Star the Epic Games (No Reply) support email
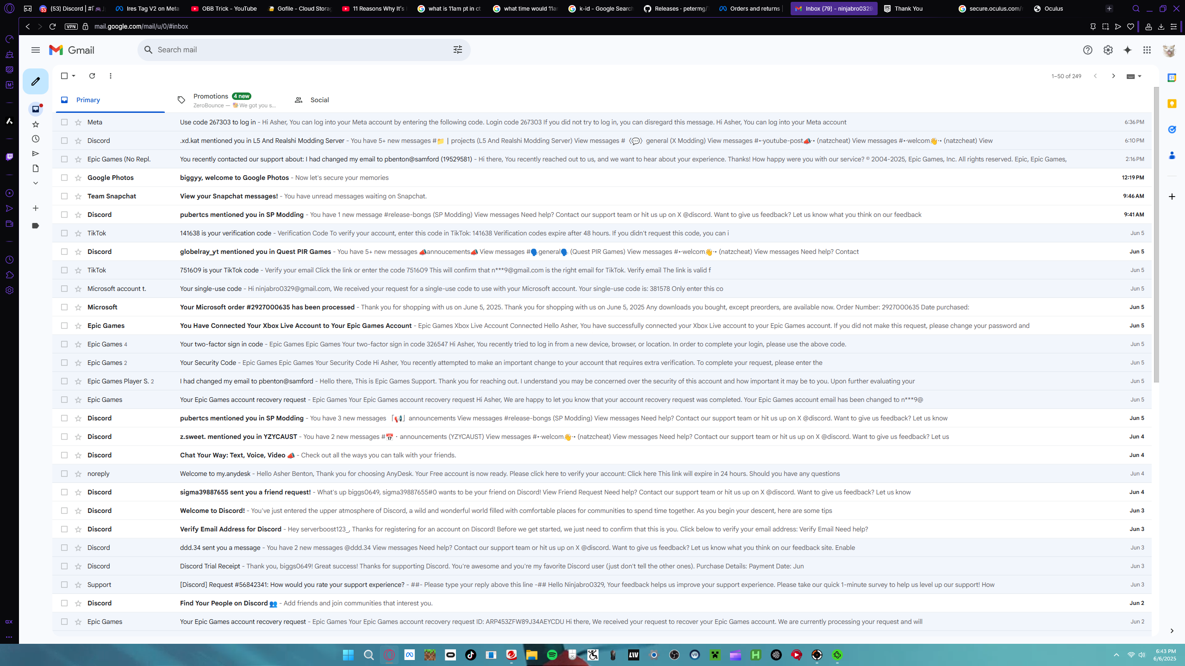 (78, 159)
